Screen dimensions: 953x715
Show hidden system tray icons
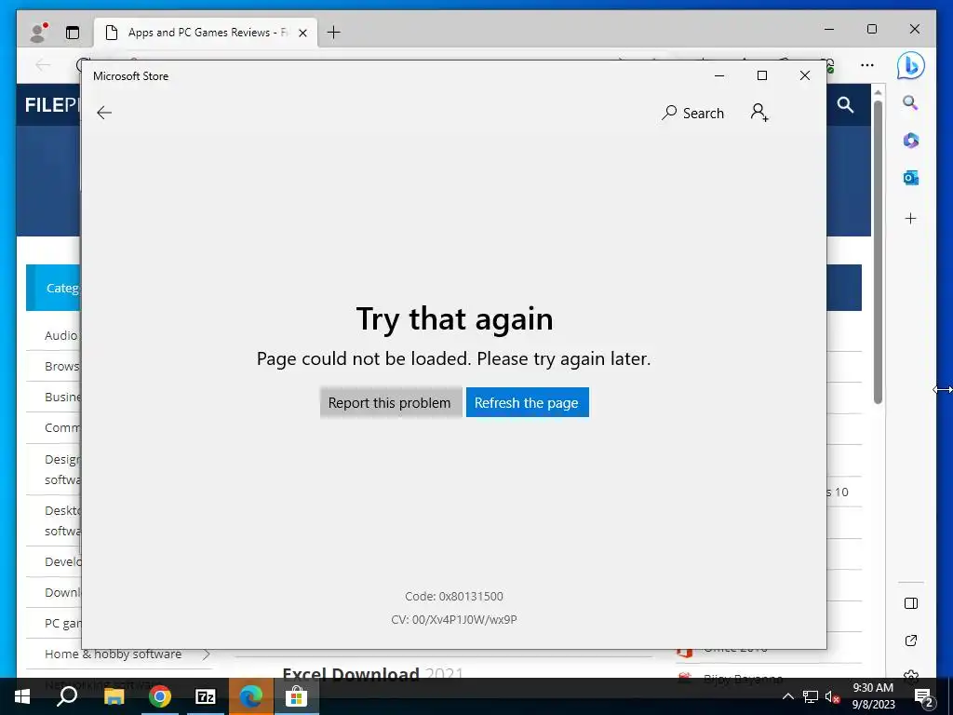[787, 696]
